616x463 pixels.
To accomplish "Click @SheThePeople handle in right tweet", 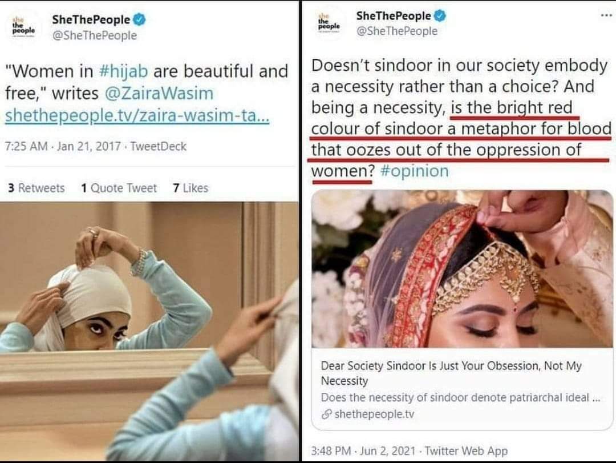I will [x=397, y=31].
